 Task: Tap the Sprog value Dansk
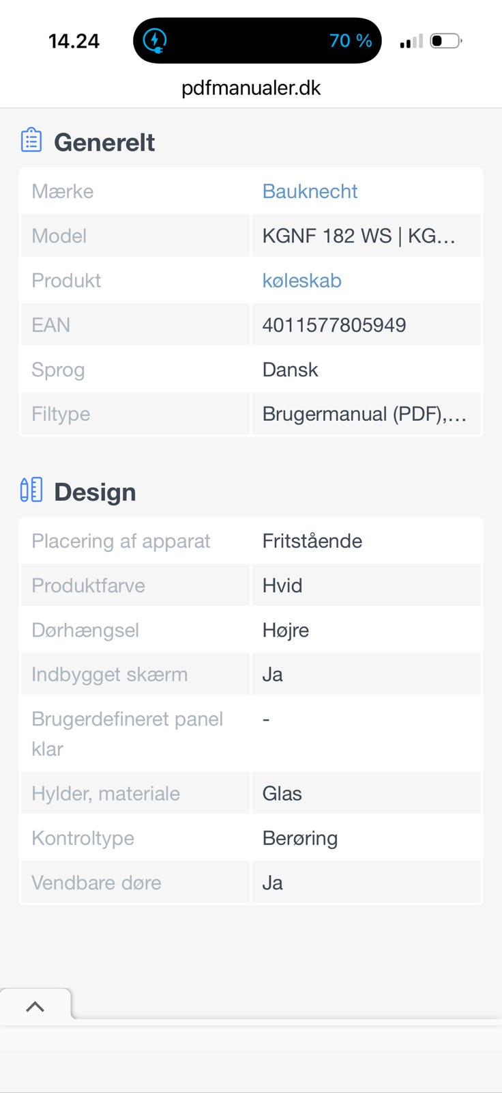point(290,370)
